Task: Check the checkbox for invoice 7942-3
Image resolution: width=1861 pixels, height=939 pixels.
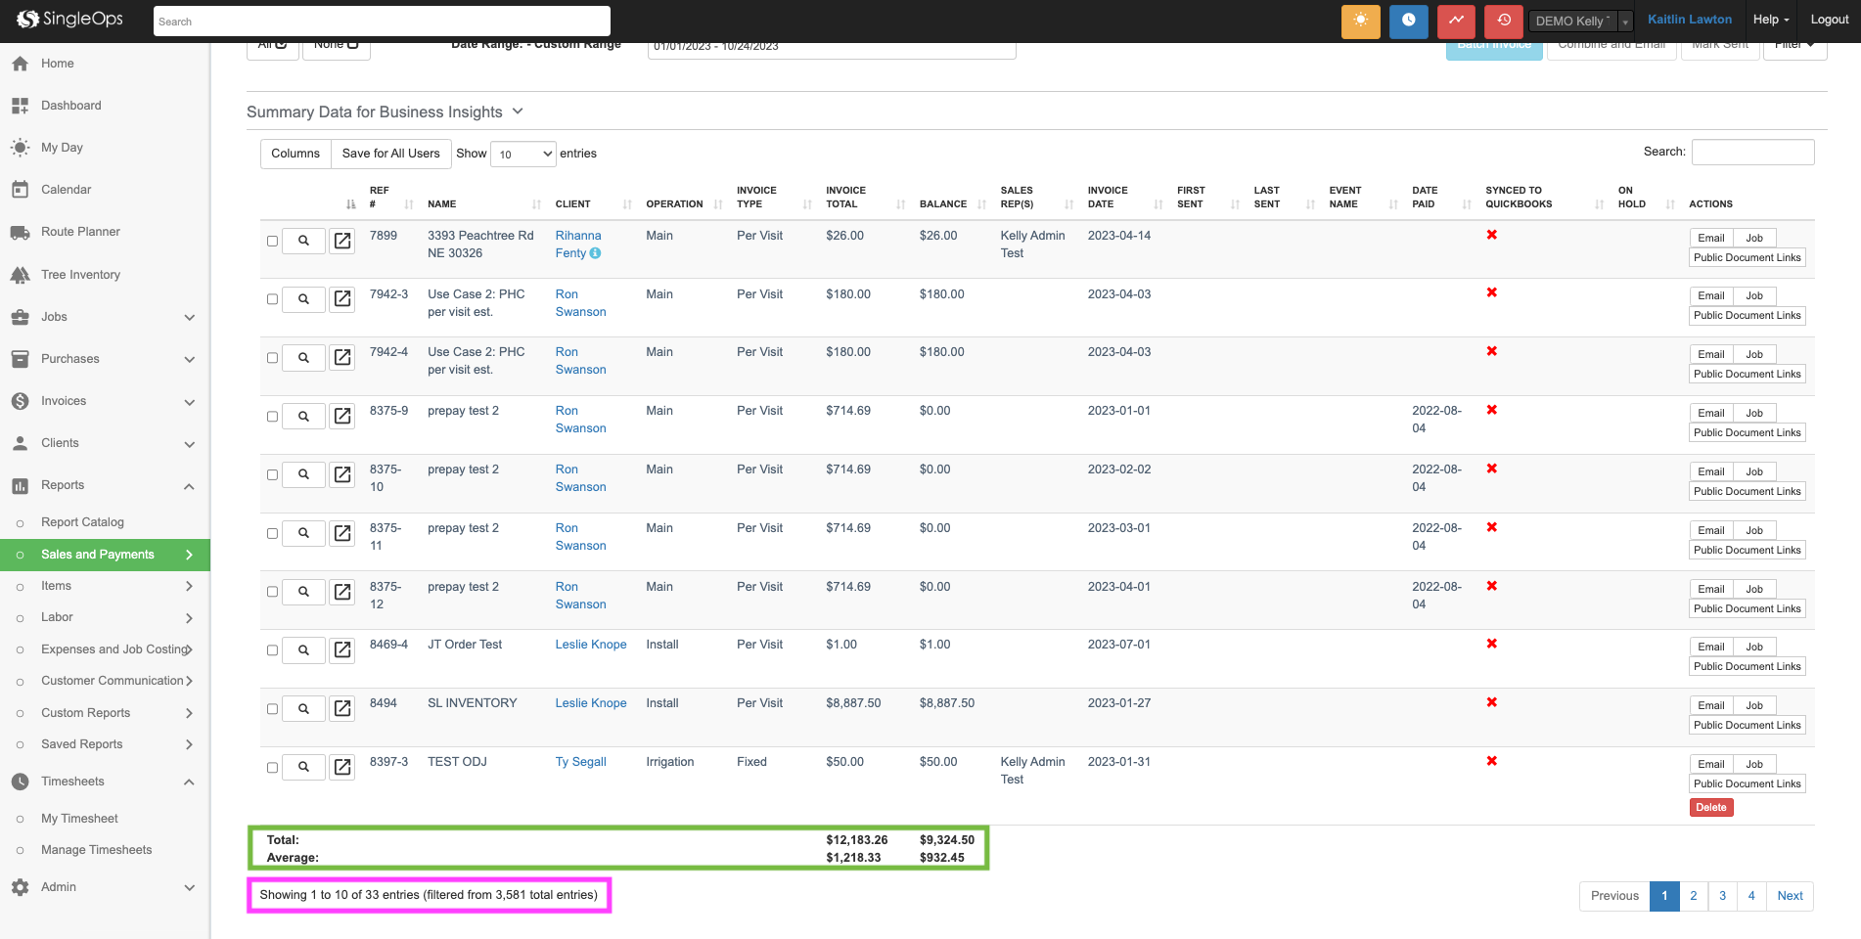Action: pyautogui.click(x=272, y=299)
